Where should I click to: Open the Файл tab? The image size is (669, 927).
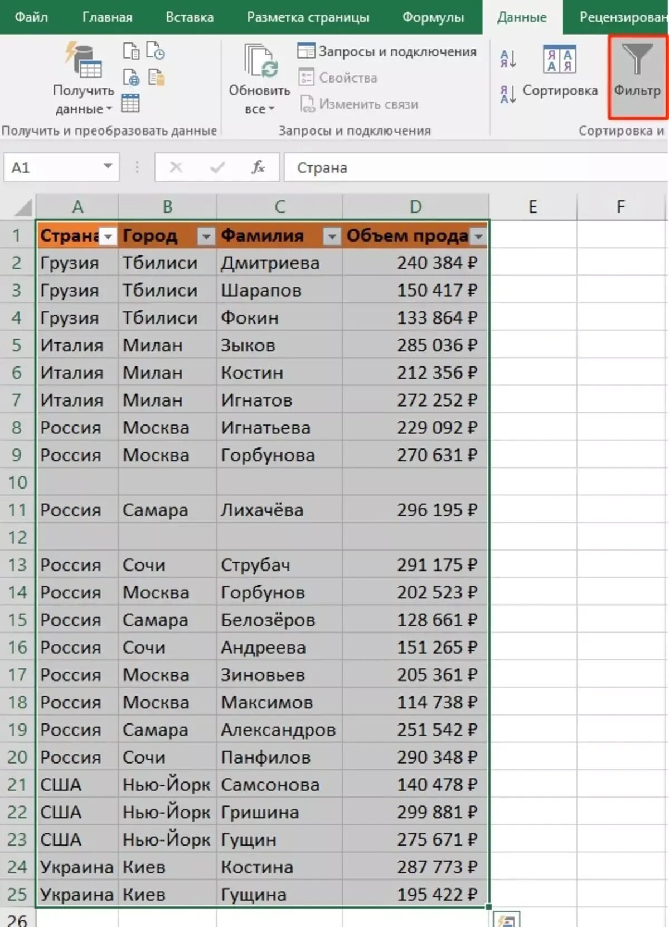pos(31,17)
